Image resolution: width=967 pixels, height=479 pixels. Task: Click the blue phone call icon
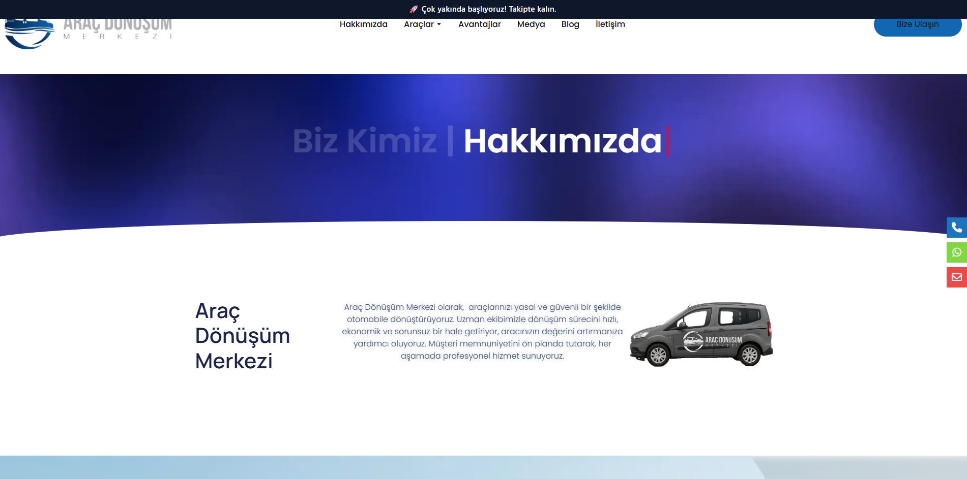coord(956,228)
